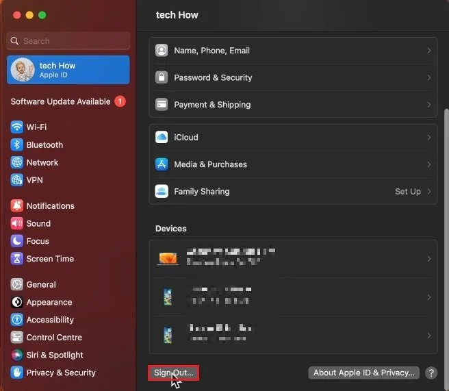Click the Password & Security lock icon
The height and width of the screenshot is (391, 449).
[x=162, y=77]
